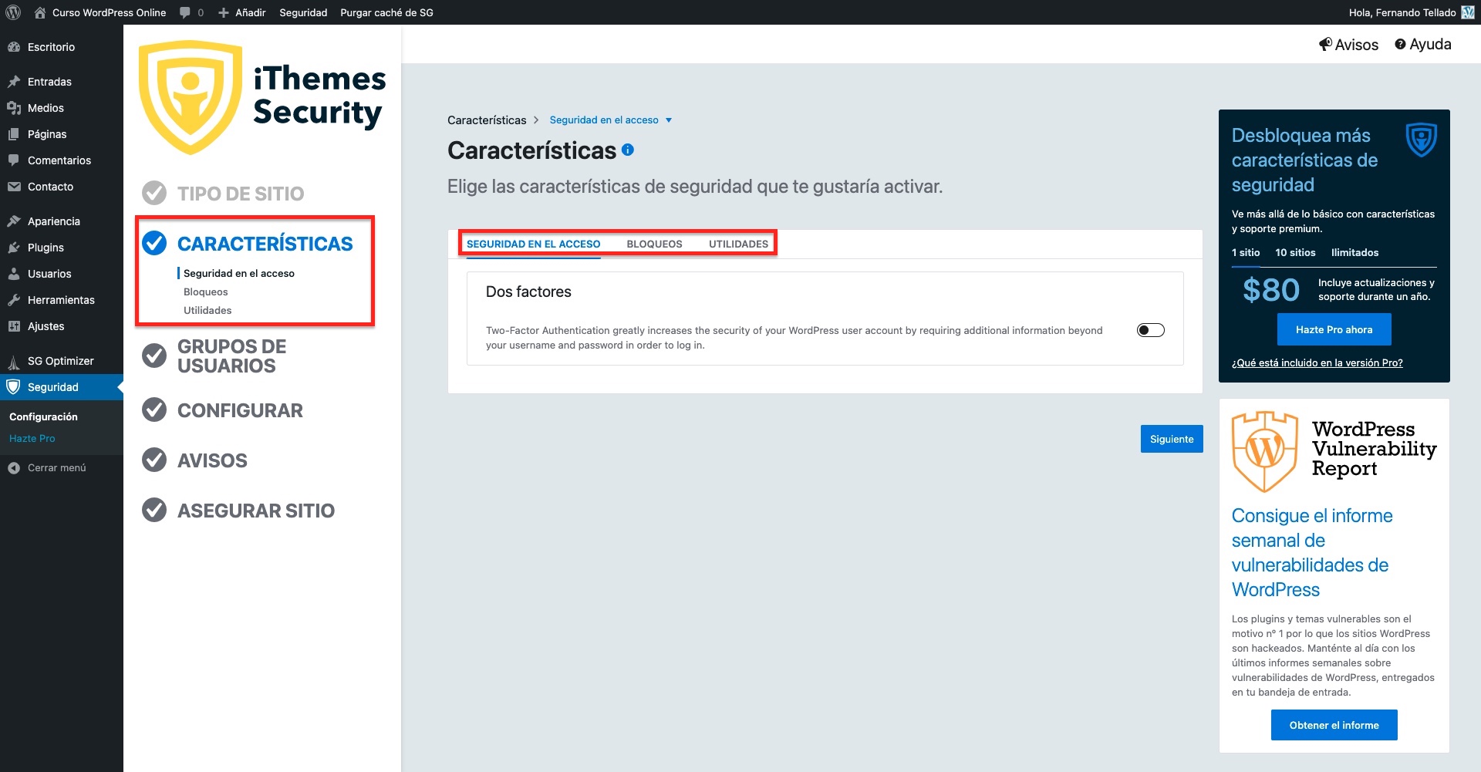Open the Añadir new content menu
The height and width of the screenshot is (772, 1481).
tap(241, 12)
